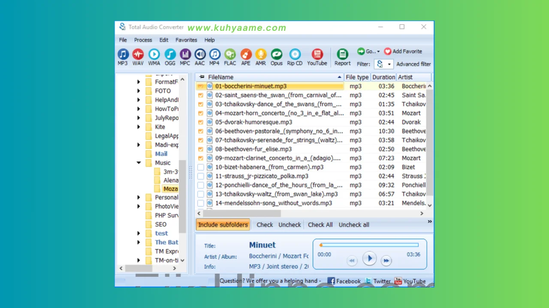Image resolution: width=549 pixels, height=308 pixels.
Task: Choose the Opus format icon
Action: (276, 54)
